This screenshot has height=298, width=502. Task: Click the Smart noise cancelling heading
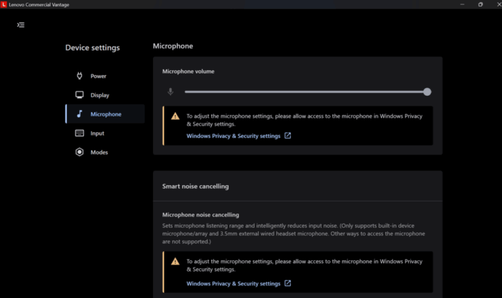tap(196, 186)
